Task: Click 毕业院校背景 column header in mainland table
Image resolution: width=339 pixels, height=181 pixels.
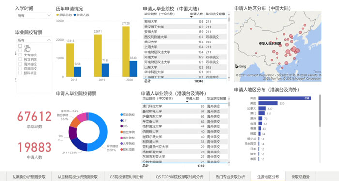Action: (x=216, y=14)
